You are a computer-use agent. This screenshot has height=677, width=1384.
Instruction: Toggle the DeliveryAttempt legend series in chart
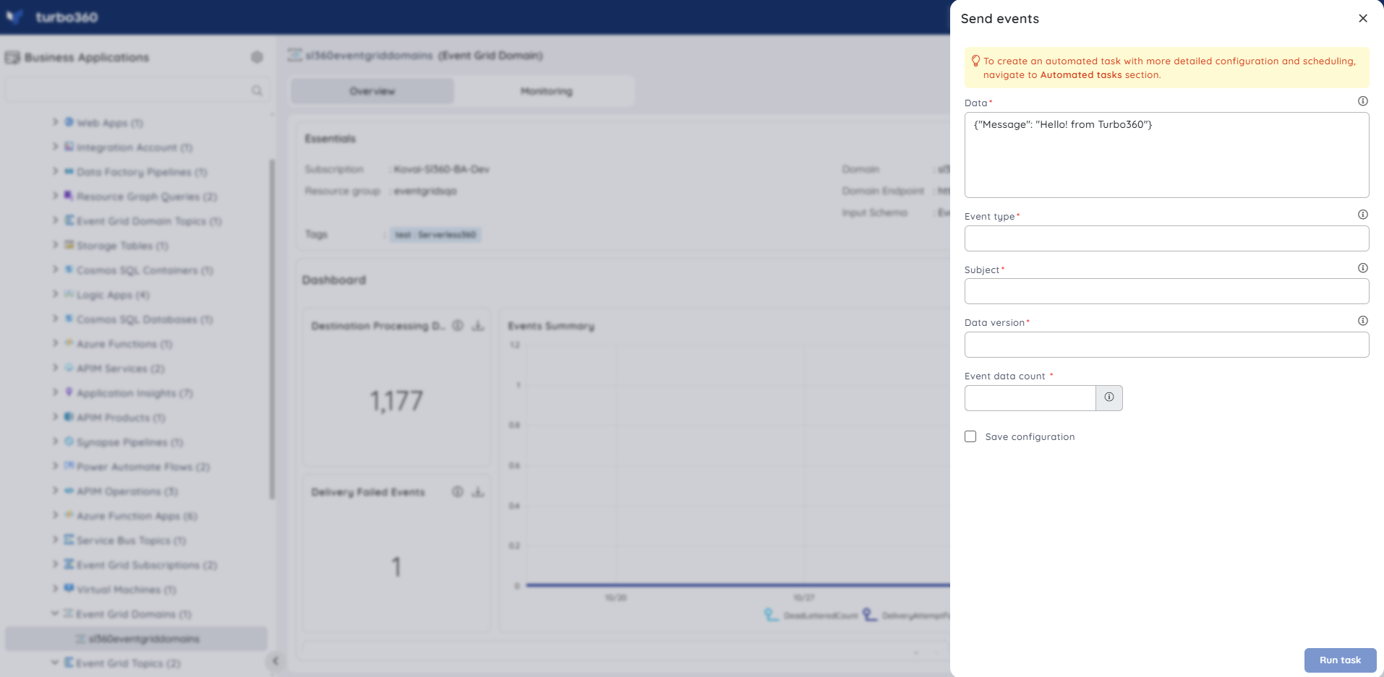coord(907,615)
